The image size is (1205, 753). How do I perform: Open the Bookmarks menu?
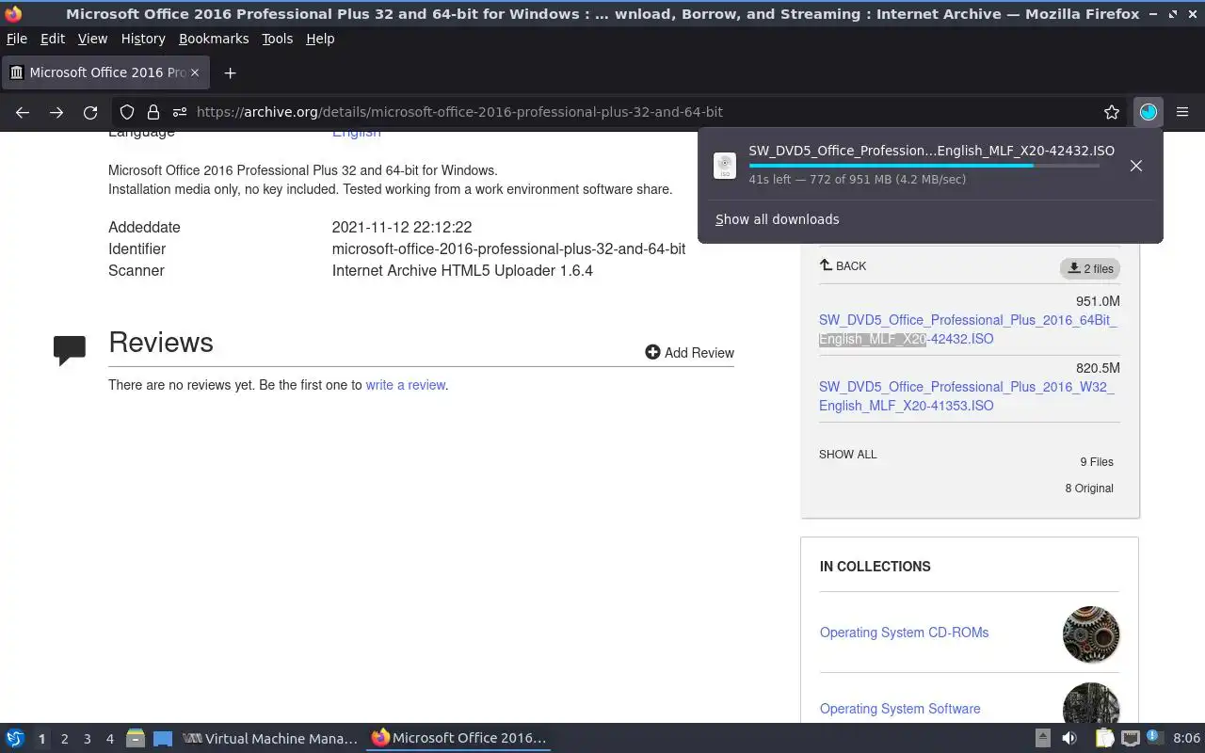click(214, 39)
